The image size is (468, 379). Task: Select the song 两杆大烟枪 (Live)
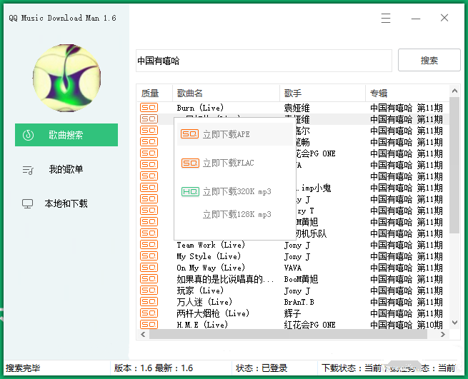(x=213, y=313)
